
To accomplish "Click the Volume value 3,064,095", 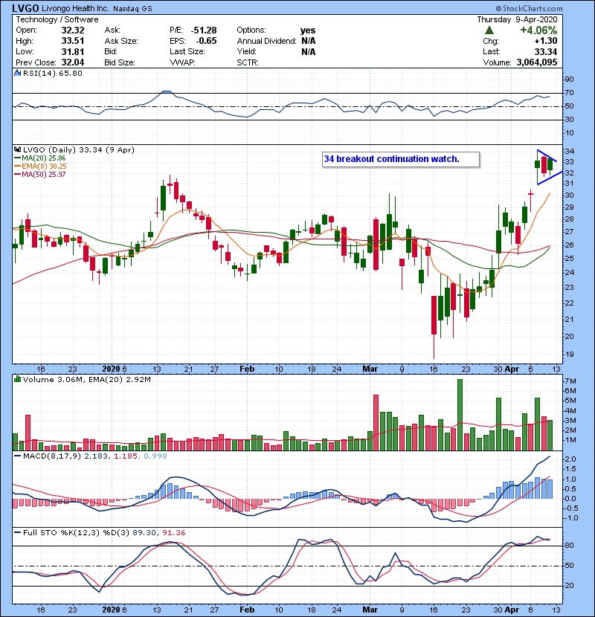I will (537, 62).
